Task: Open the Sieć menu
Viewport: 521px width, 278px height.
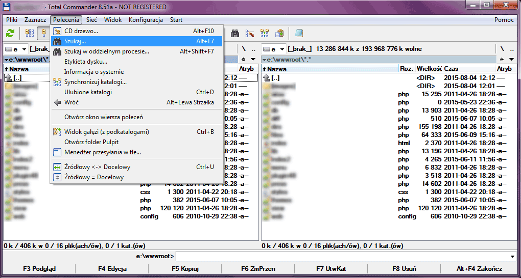Action: 91,20
